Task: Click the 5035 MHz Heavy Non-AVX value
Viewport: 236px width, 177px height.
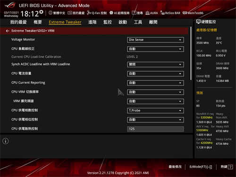Action: pyautogui.click(x=222, y=122)
